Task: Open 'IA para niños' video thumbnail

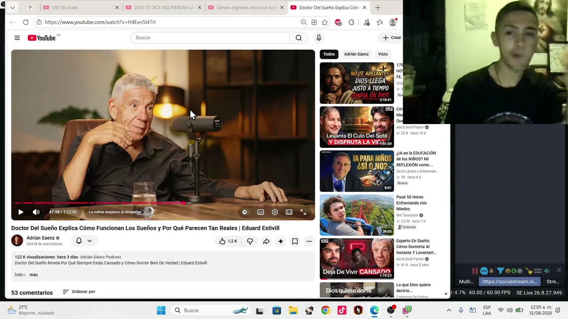Action: point(357,171)
